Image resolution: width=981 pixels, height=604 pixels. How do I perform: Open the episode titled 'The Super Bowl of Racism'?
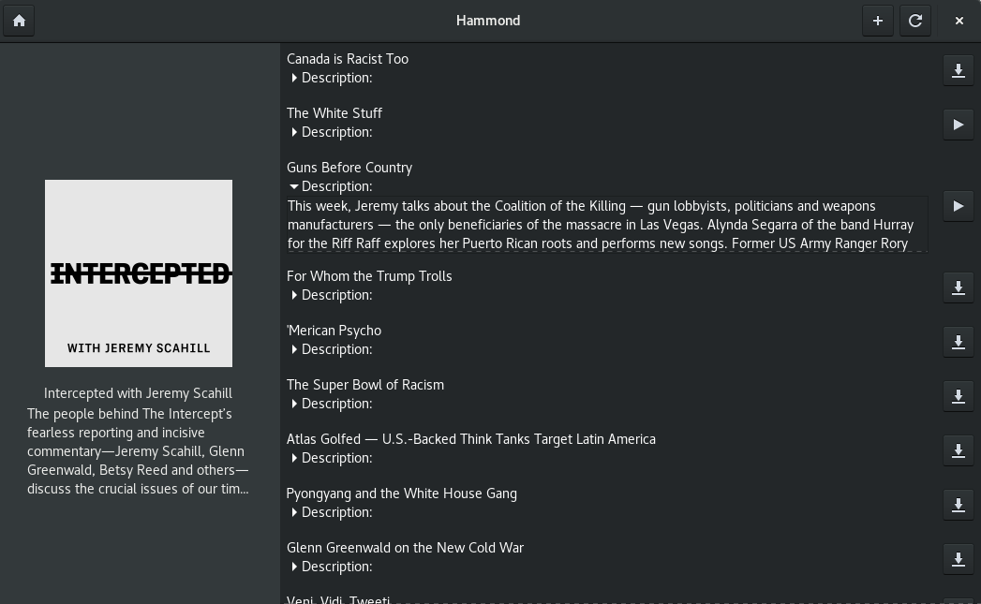[x=365, y=384]
